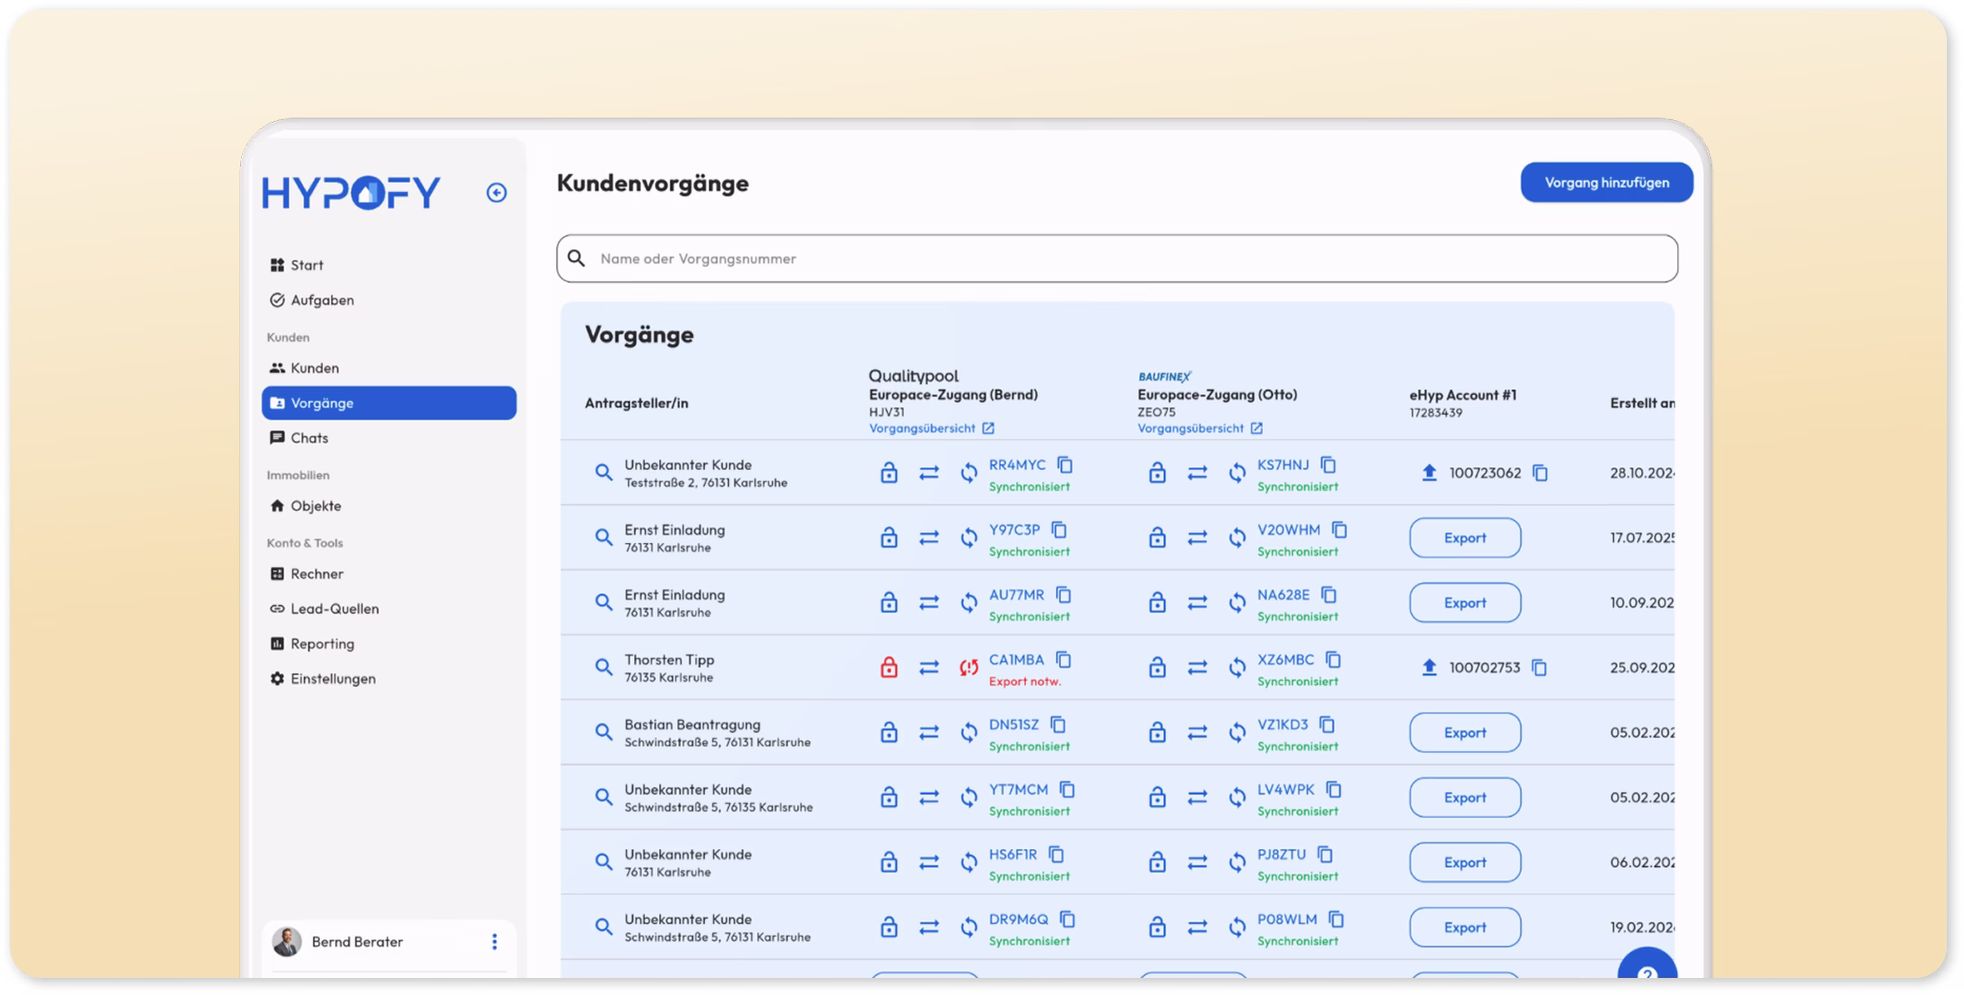1964x995 pixels.
Task: Focus the Name oder Vorgangsnummer search field
Action: tap(1117, 258)
